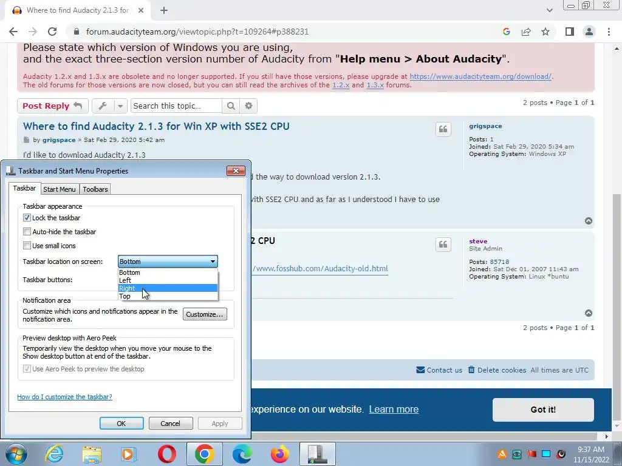This screenshot has height=466, width=622.
Task: View grigspace's profile in post sidebar
Action: 485,126
